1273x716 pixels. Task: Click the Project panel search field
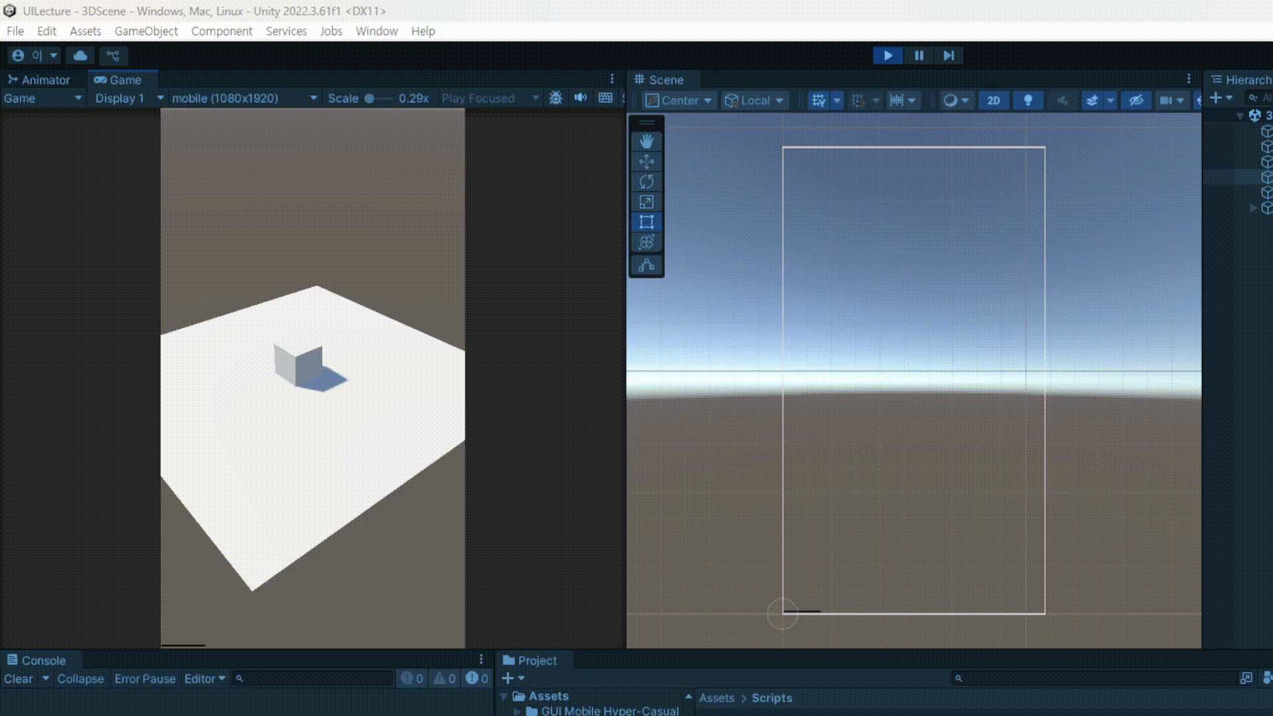(1094, 678)
